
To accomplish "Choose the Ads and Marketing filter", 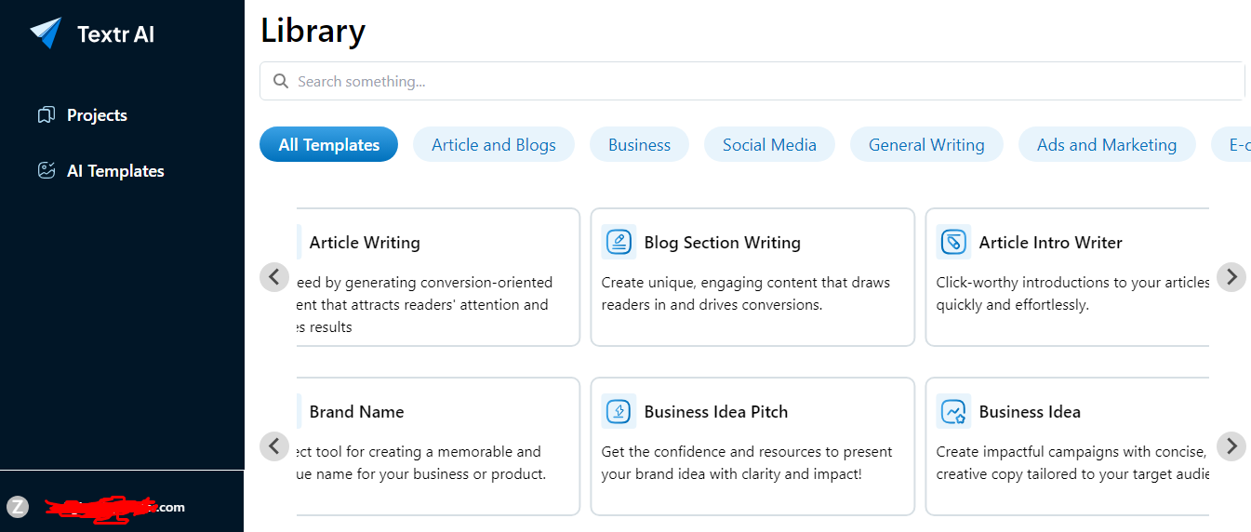I will (1107, 144).
